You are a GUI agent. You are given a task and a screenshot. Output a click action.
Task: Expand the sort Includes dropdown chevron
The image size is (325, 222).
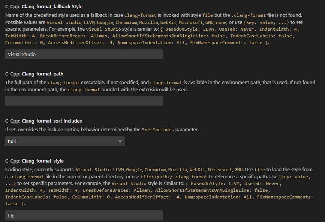coord(120,141)
